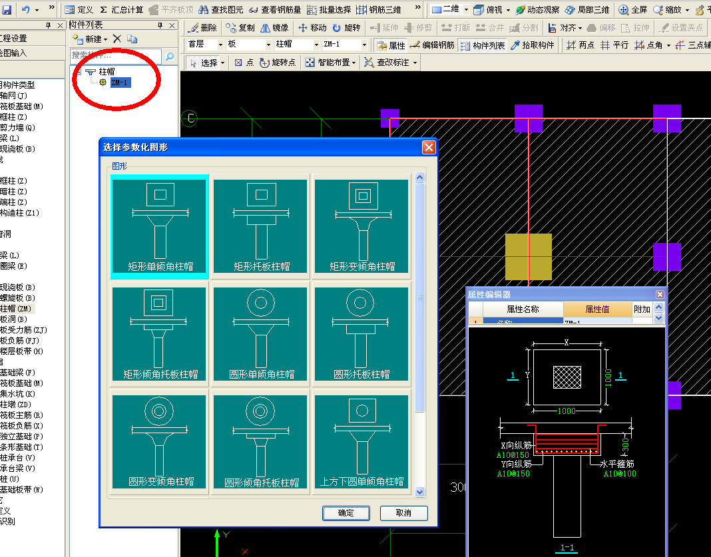Choose 上方下圆单倾角柱帽 shape thumbnail
Viewport: 711px width, 557px height.
click(x=361, y=442)
